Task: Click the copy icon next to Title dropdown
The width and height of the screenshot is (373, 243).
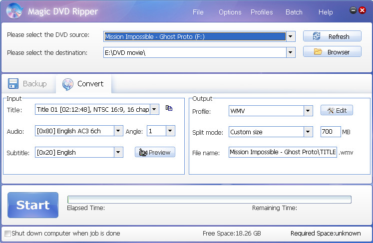Action: click(x=169, y=108)
